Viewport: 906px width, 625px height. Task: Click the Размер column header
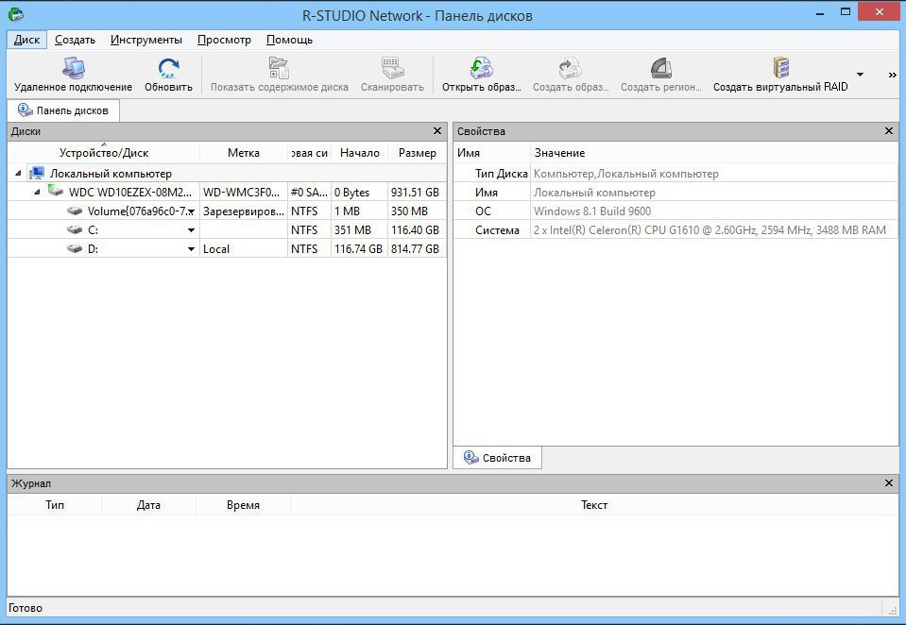418,153
